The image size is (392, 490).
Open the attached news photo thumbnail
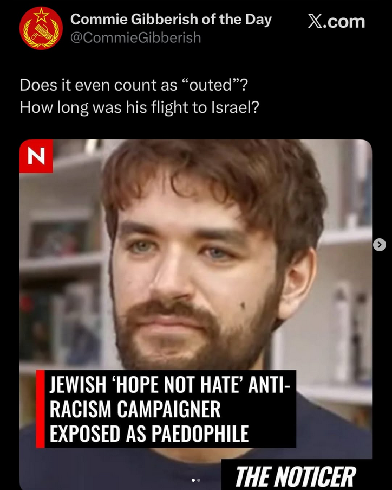click(195, 314)
